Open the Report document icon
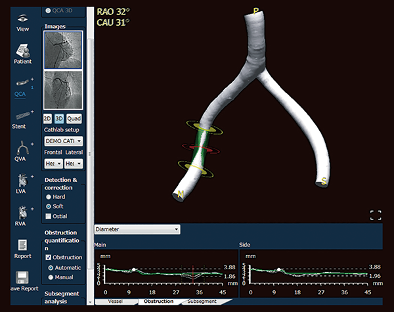This screenshot has width=394, height=312. pyautogui.click(x=22, y=245)
